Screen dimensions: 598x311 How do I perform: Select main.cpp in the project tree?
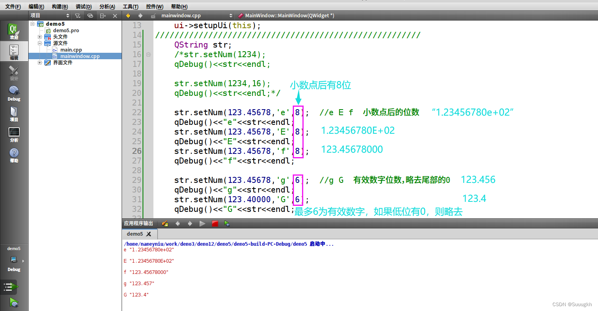pos(71,50)
